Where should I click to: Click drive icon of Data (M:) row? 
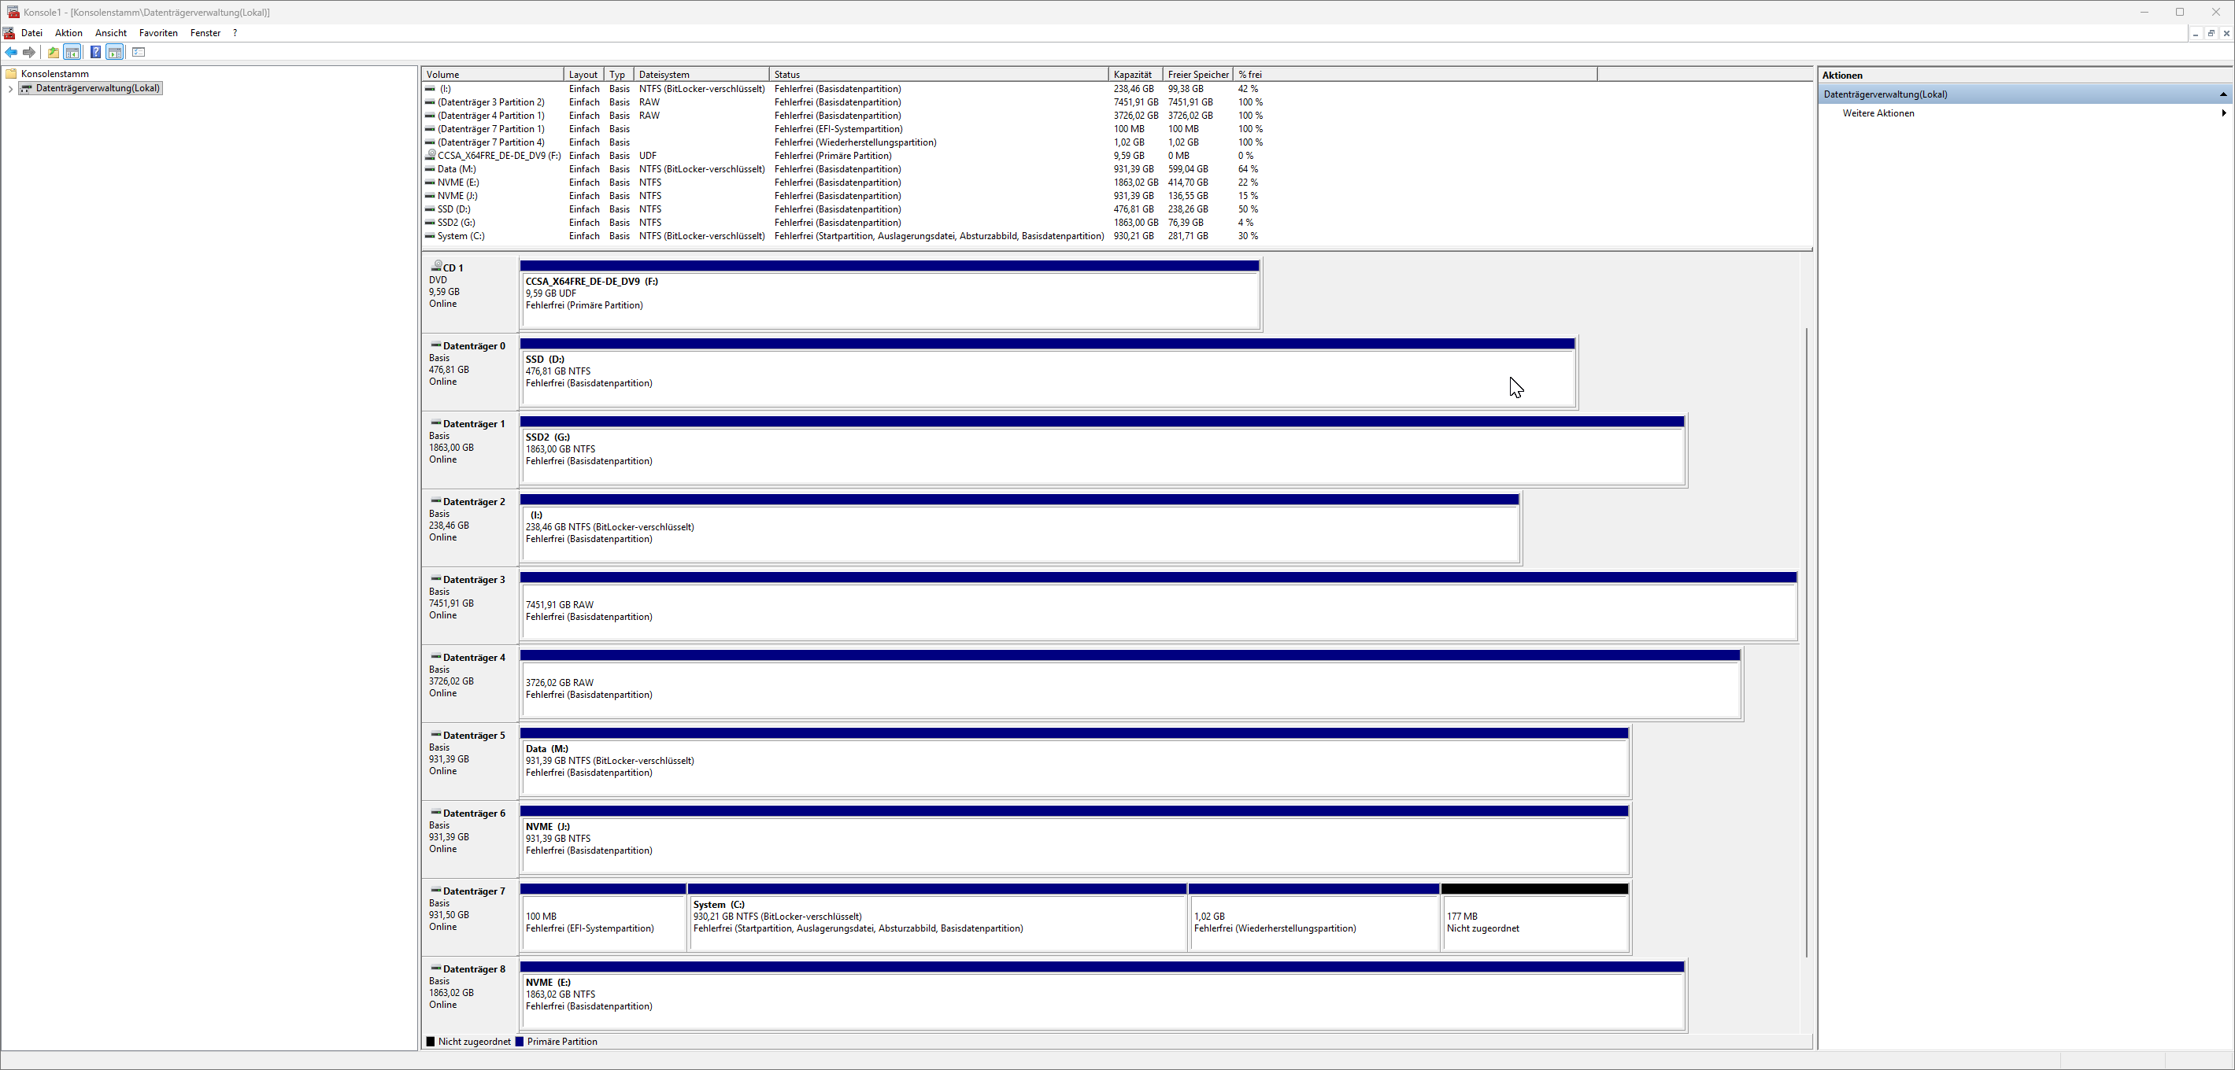(x=430, y=169)
